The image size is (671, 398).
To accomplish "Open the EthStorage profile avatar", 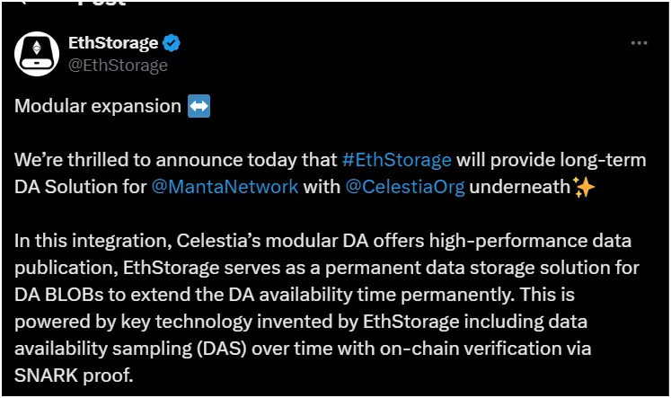I will 37,54.
